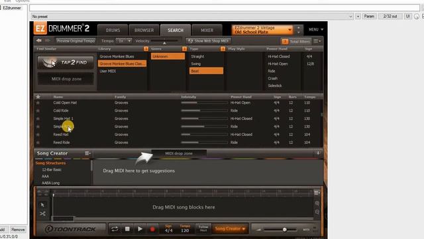Click the EZdrummer 2 logo

coord(62,29)
